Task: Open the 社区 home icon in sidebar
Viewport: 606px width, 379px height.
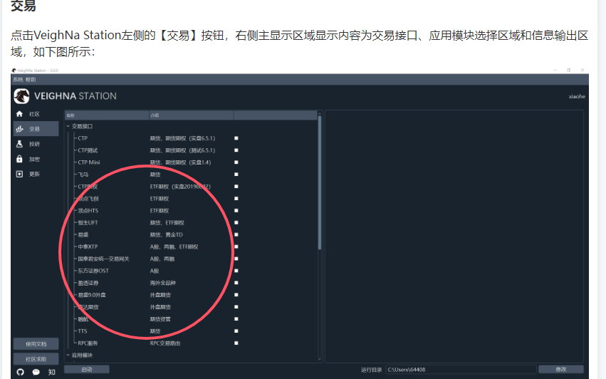Action: [19, 114]
